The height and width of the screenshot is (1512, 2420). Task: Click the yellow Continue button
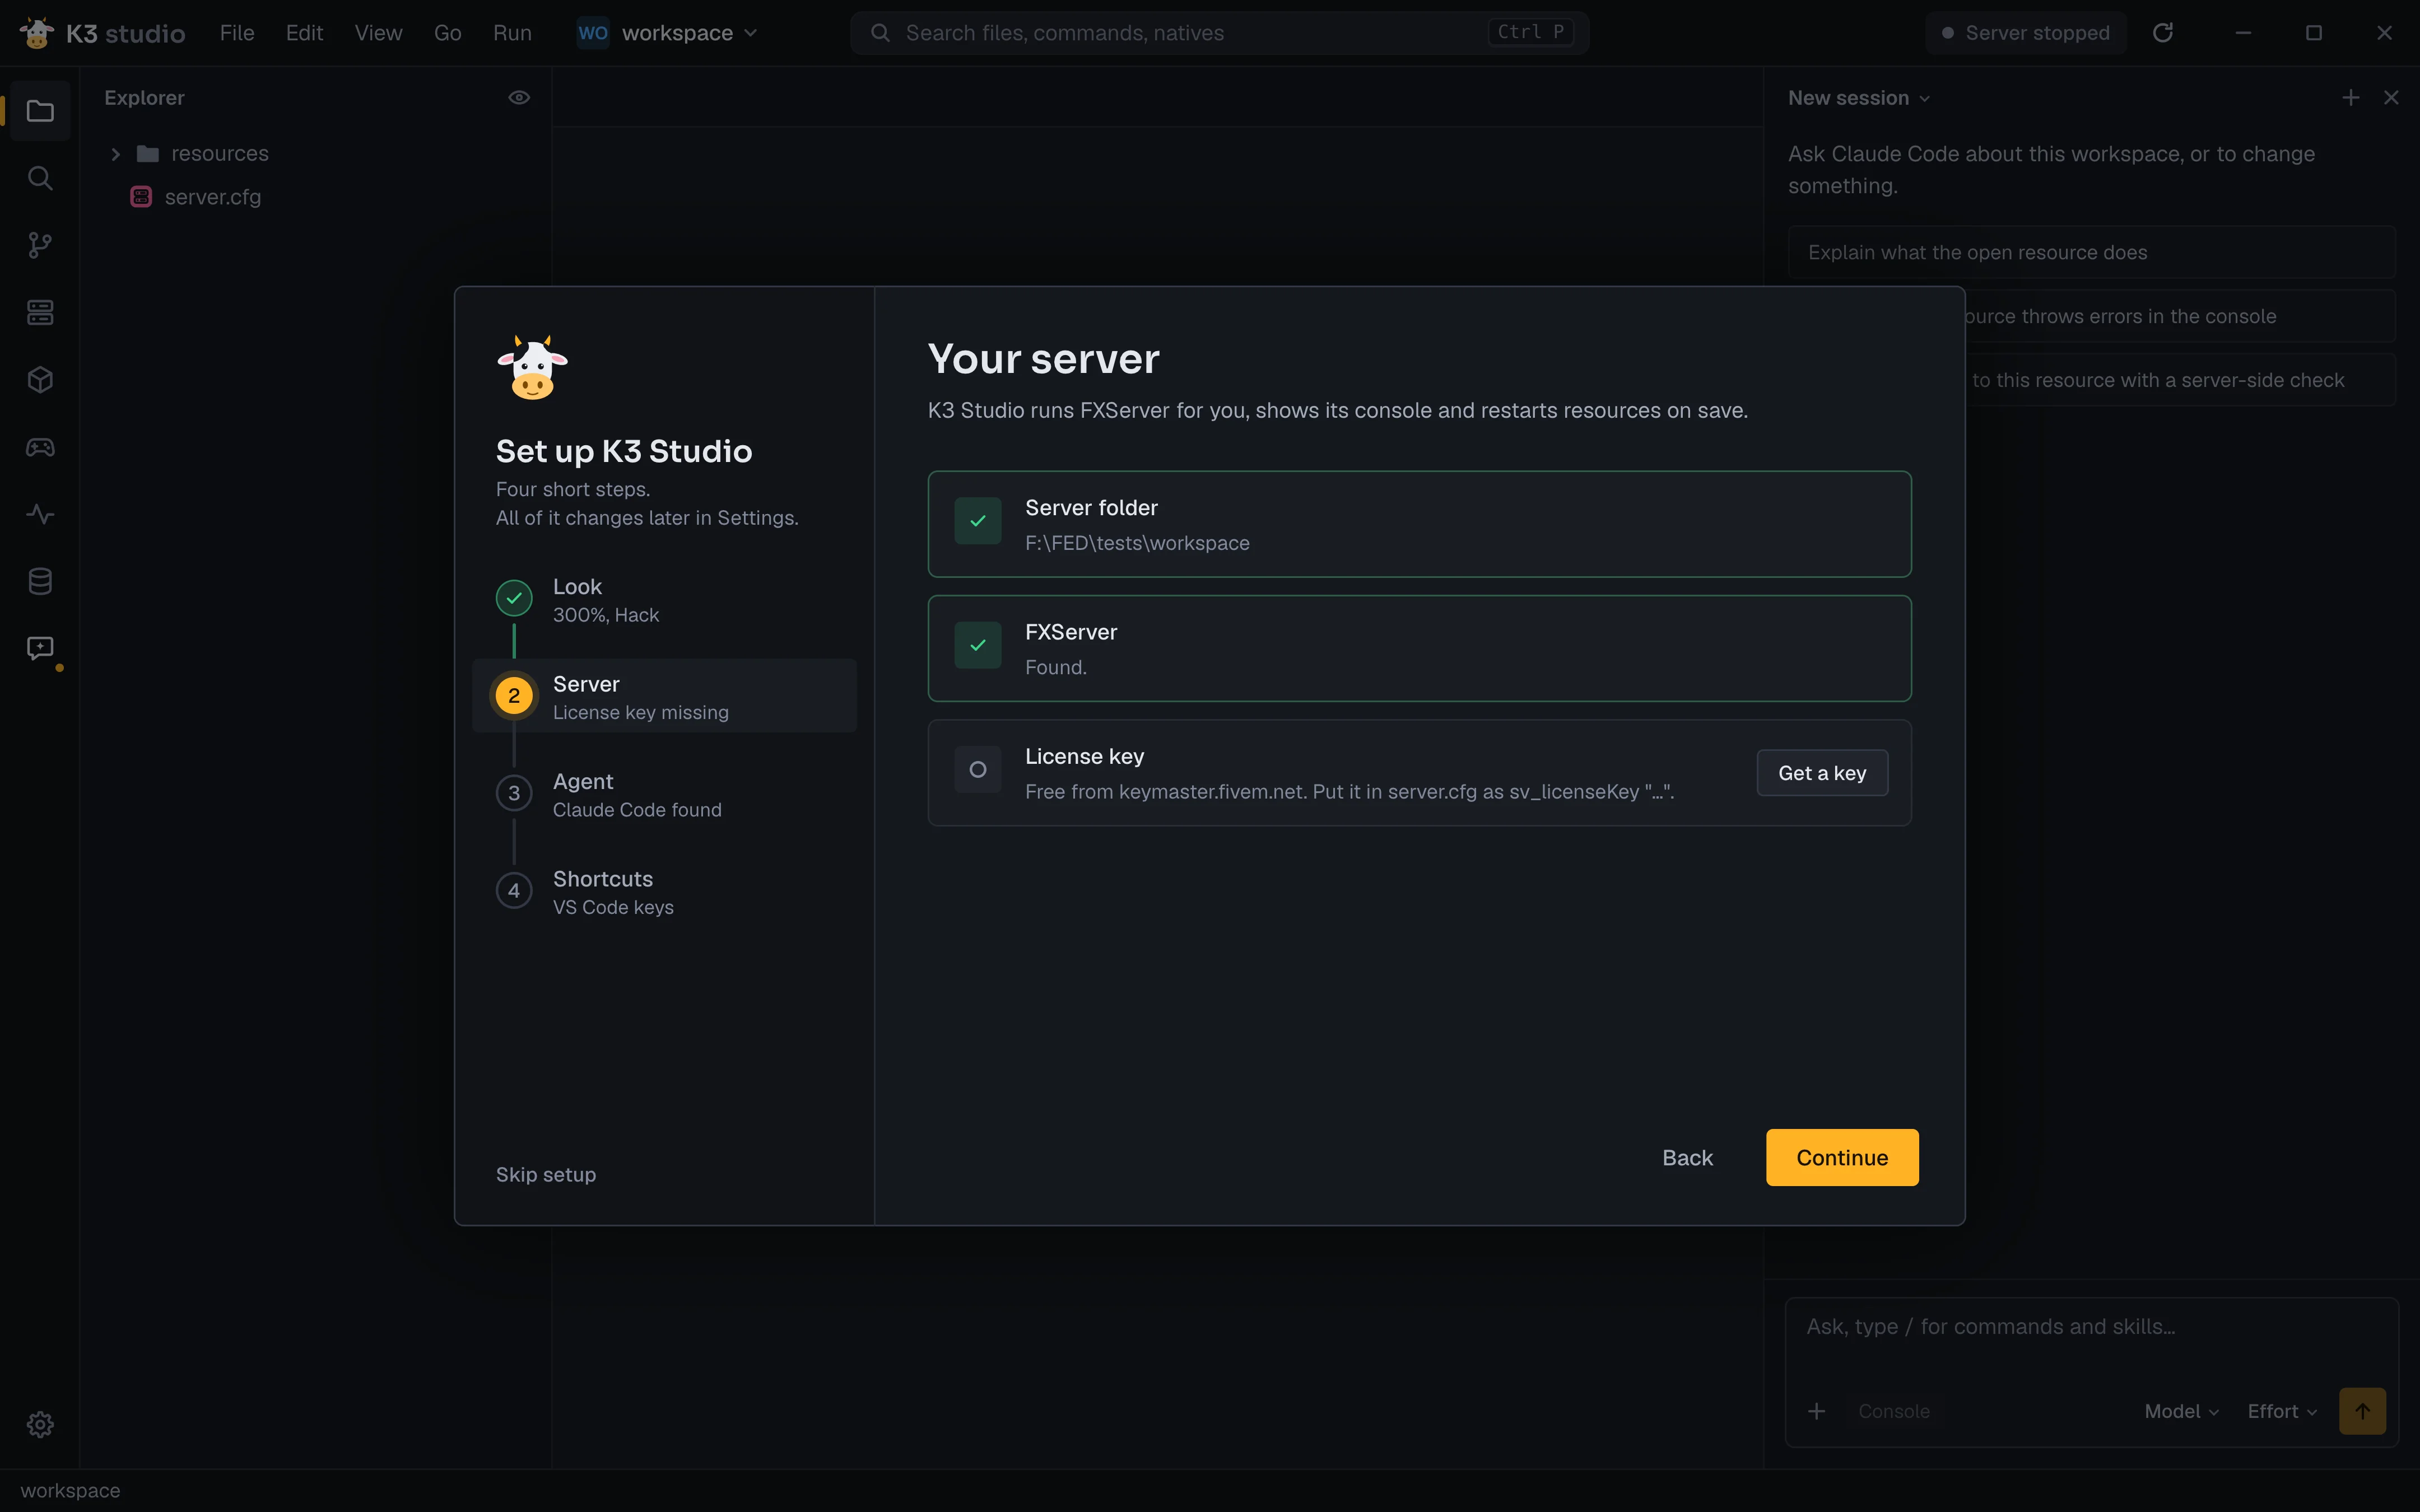coord(1842,1157)
